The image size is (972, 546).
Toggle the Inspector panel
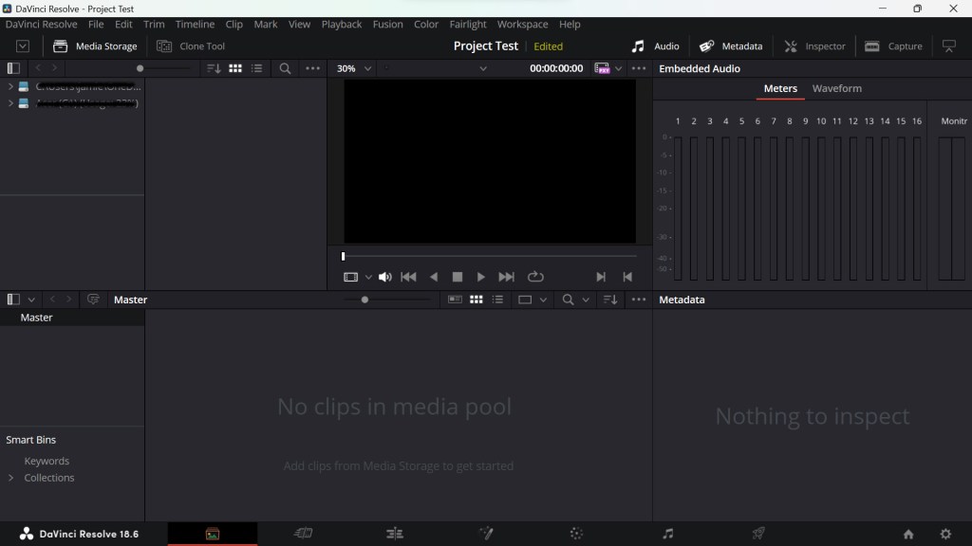pos(814,45)
